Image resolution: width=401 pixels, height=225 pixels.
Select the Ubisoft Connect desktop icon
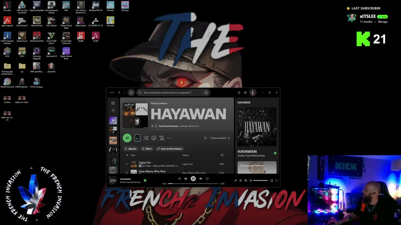pyautogui.click(x=7, y=83)
